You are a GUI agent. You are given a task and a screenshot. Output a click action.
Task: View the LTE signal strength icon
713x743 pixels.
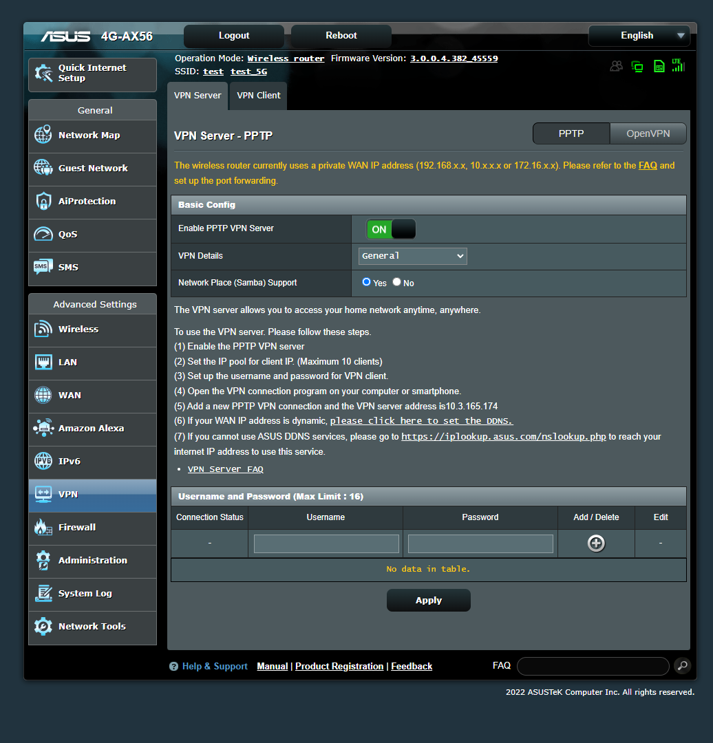coord(679,65)
